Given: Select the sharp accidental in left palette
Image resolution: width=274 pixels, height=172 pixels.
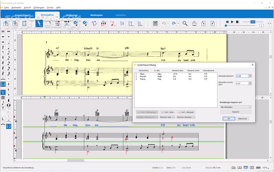Looking at the screenshot, I should [x=9, y=84].
